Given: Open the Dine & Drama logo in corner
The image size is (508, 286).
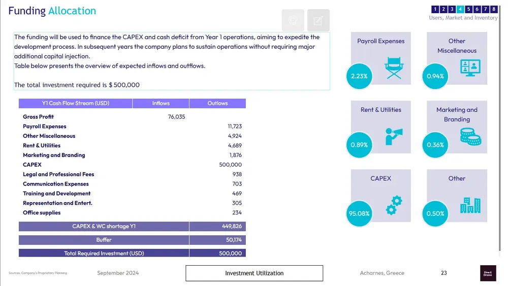Looking at the screenshot, I should [488, 273].
